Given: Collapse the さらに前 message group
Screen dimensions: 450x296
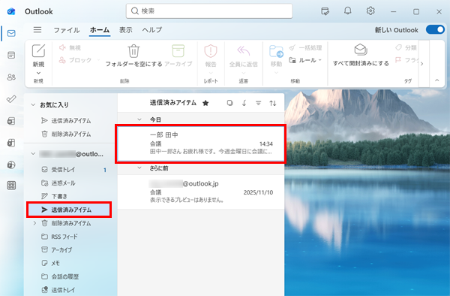Looking at the screenshot, I should click(139, 168).
